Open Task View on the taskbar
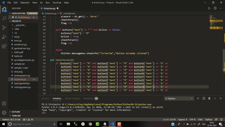 click(61, 124)
